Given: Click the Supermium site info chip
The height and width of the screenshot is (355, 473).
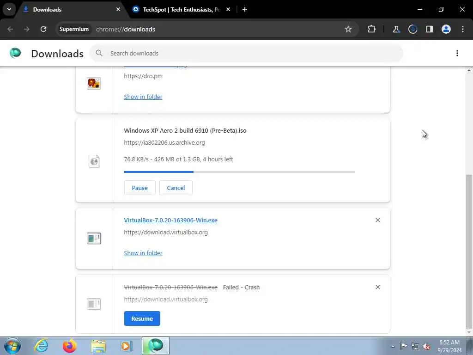Looking at the screenshot, I should (x=74, y=29).
